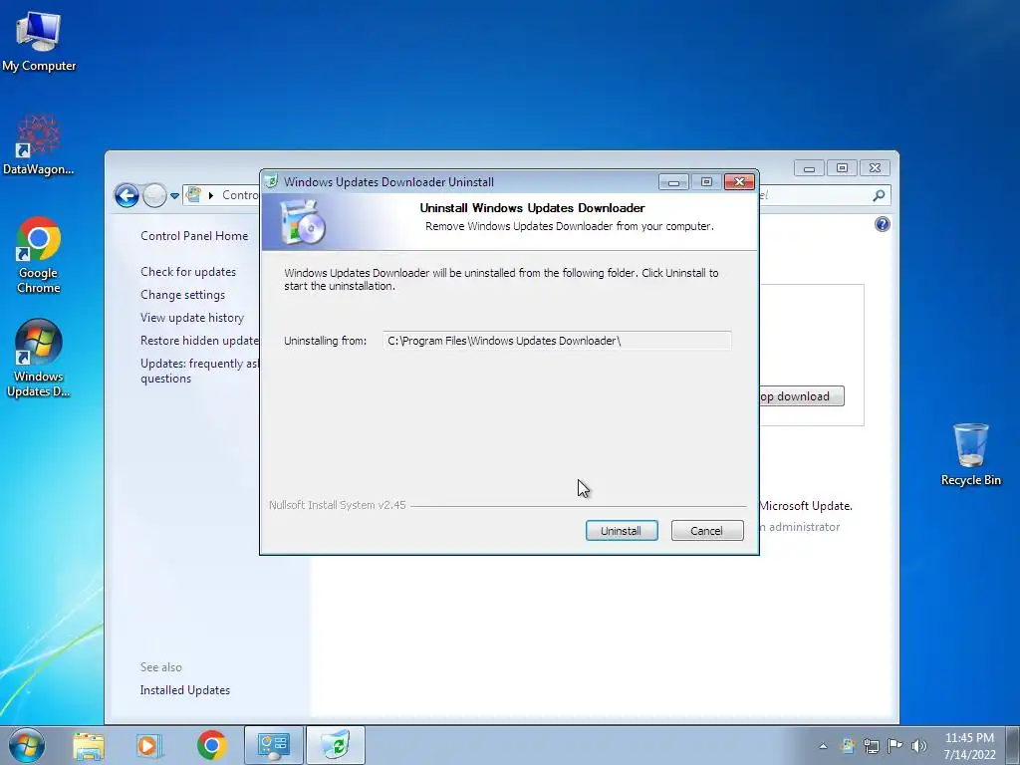1020x765 pixels.
Task: Click the Windows Update tray icon
Action: [847, 746]
